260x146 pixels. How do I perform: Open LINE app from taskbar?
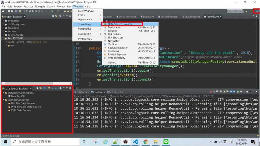pyautogui.click(x=166, y=142)
